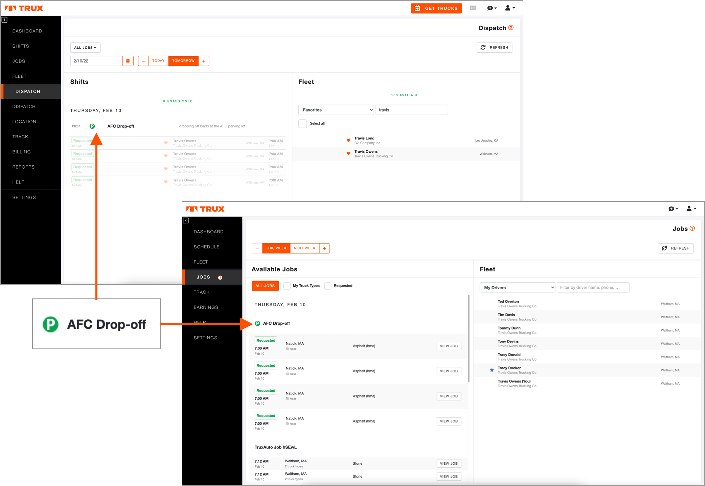Click the card icon beside Get Trucks
Image resolution: width=705 pixels, height=486 pixels.
(473, 8)
